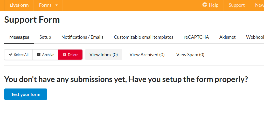This screenshot has width=264, height=121.
Task: Switch to the Akismet tab
Action: [227, 37]
